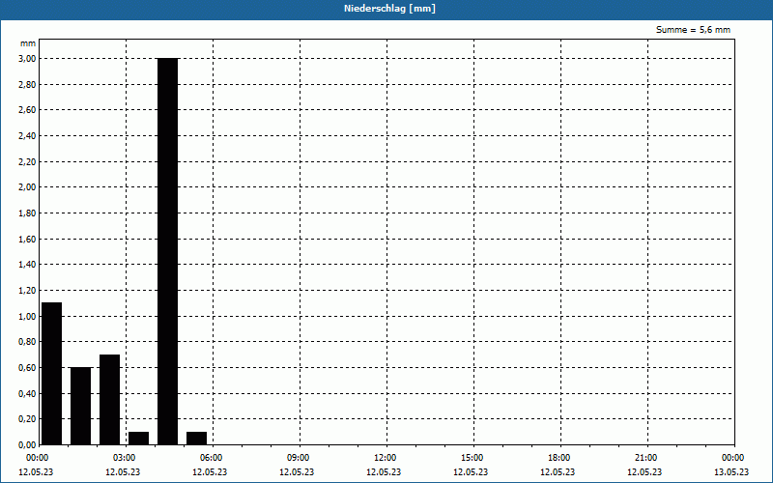Image resolution: width=773 pixels, height=483 pixels.
Task: Click the 0,40 y-axis label
Action: click(x=27, y=393)
